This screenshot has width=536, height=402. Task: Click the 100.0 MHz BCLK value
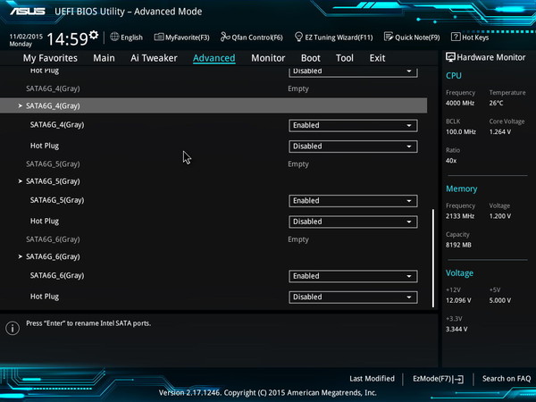(x=461, y=132)
